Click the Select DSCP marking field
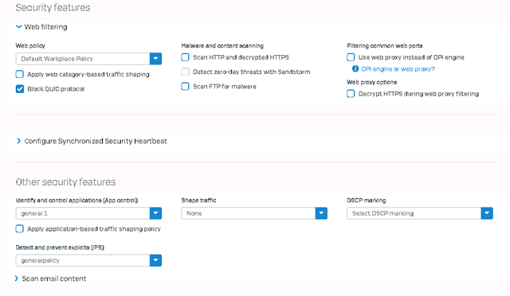Viewport: 510px width, 296px height. (414, 213)
